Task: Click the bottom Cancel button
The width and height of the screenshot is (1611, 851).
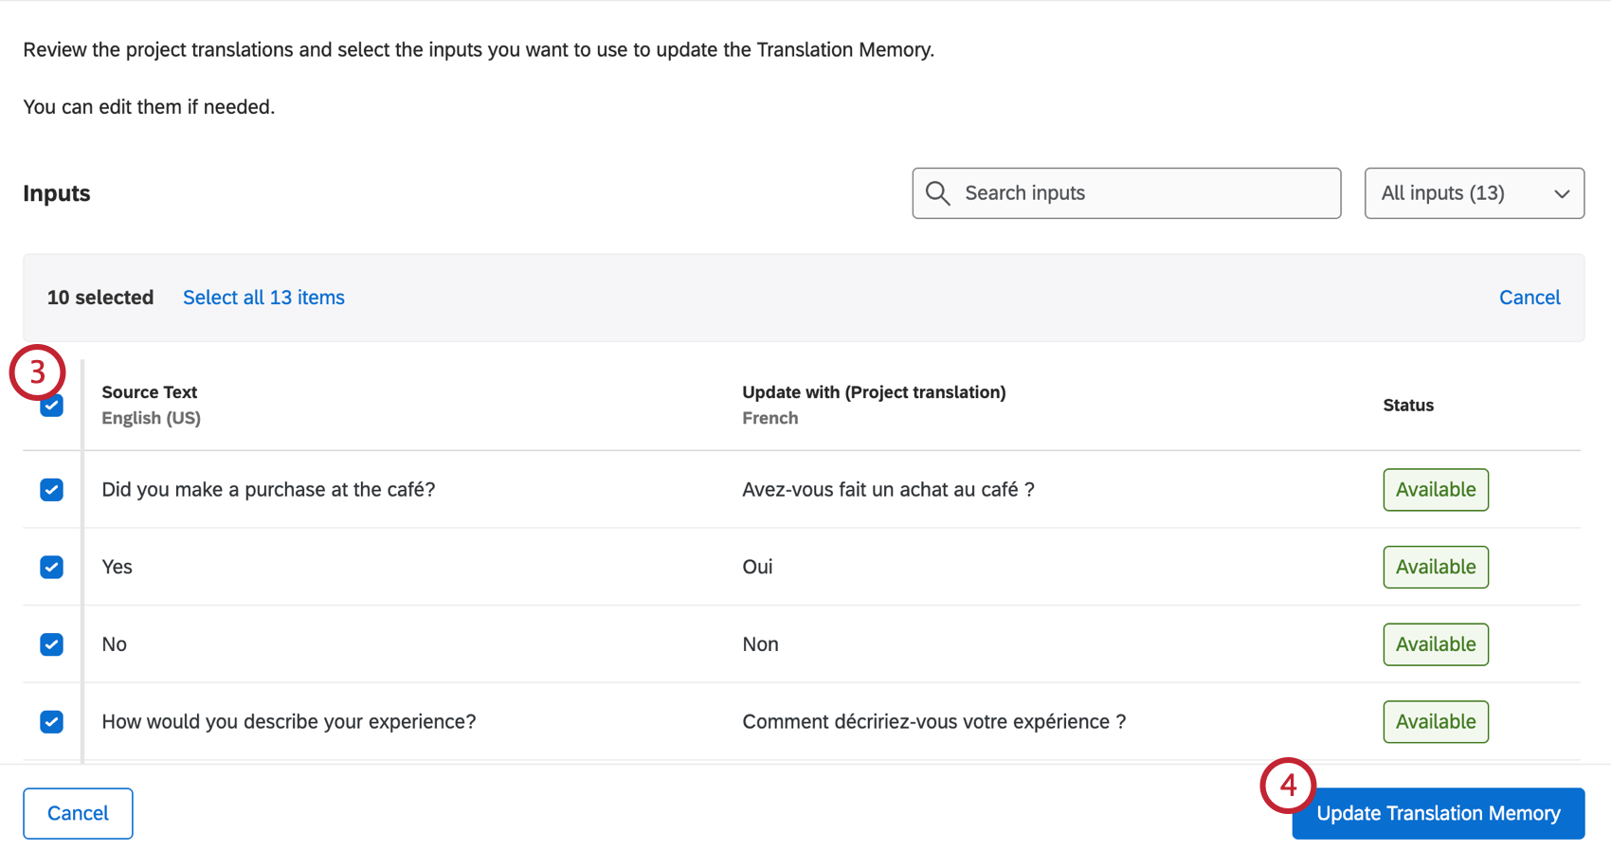Action: (x=78, y=813)
